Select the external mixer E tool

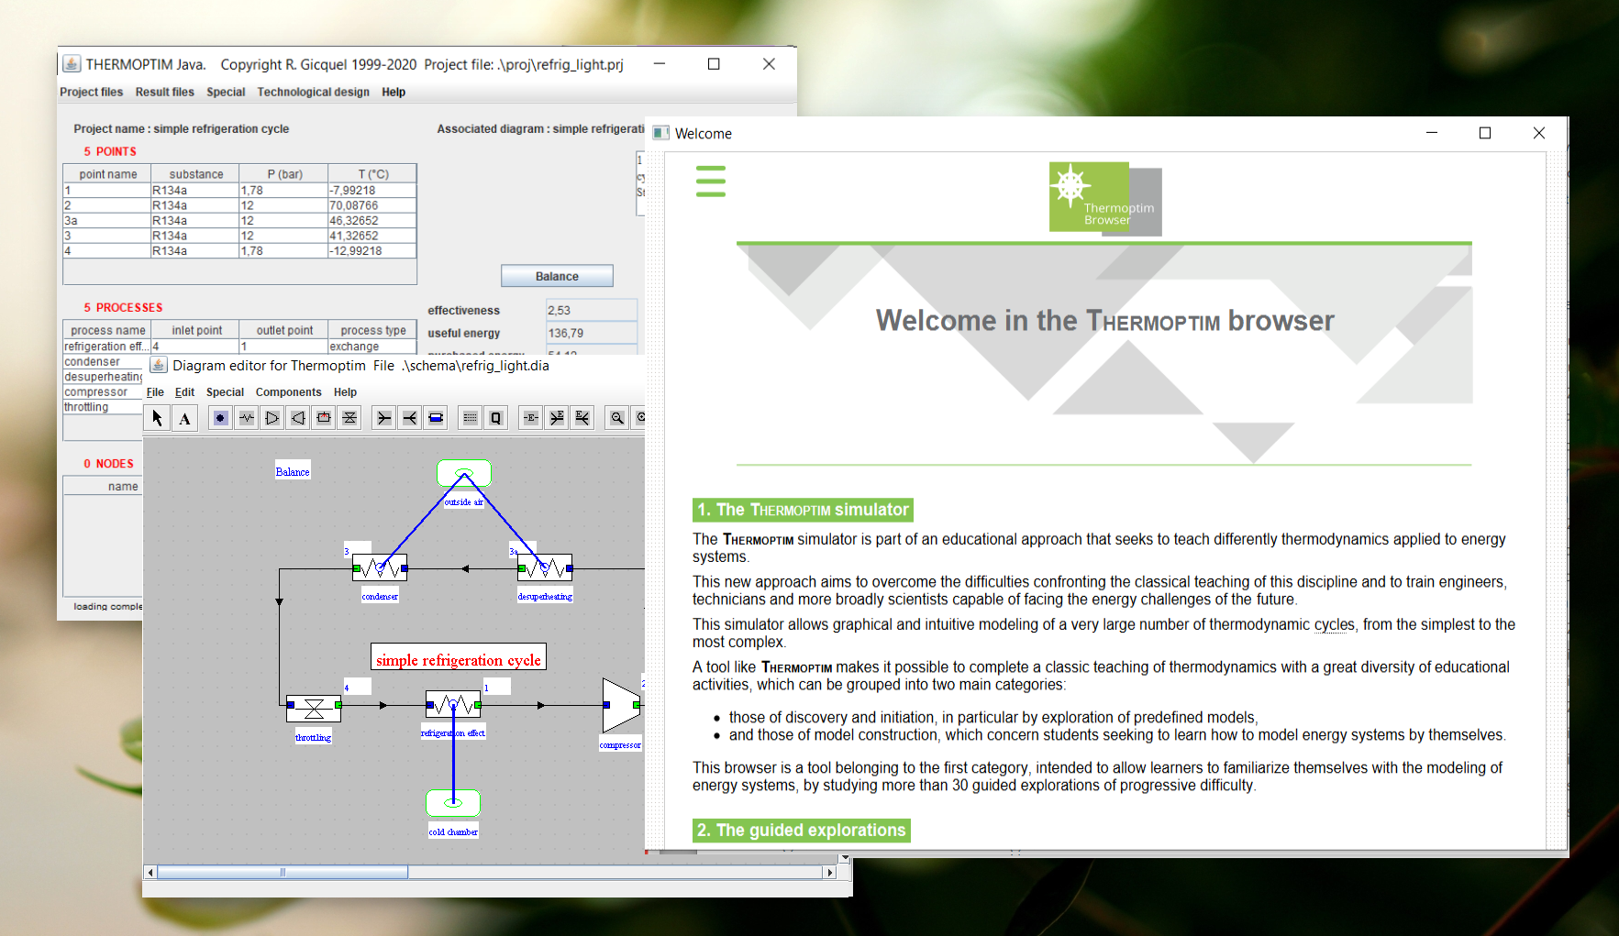coord(557,418)
